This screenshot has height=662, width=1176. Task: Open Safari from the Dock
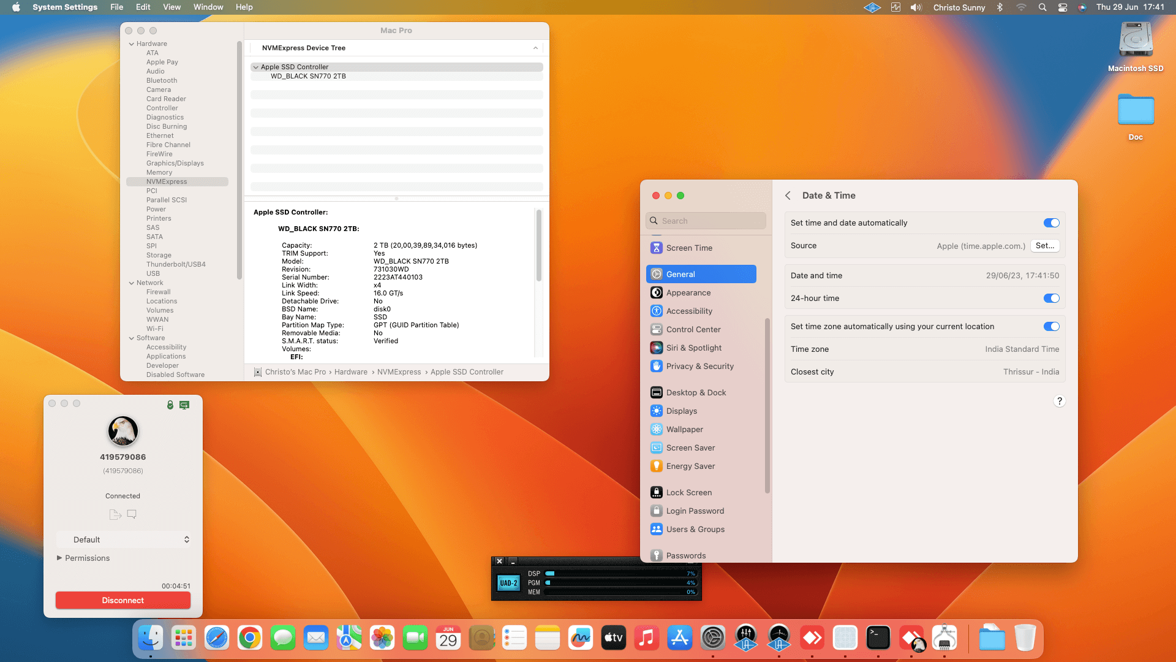pos(217,638)
